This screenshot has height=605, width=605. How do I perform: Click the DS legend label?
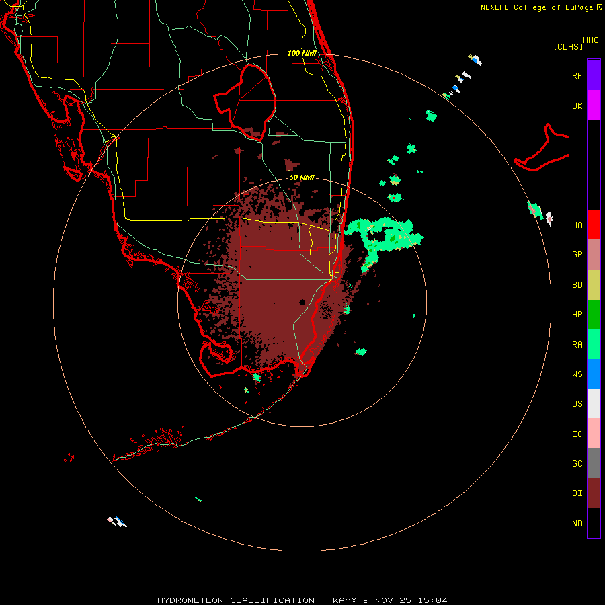577,403
